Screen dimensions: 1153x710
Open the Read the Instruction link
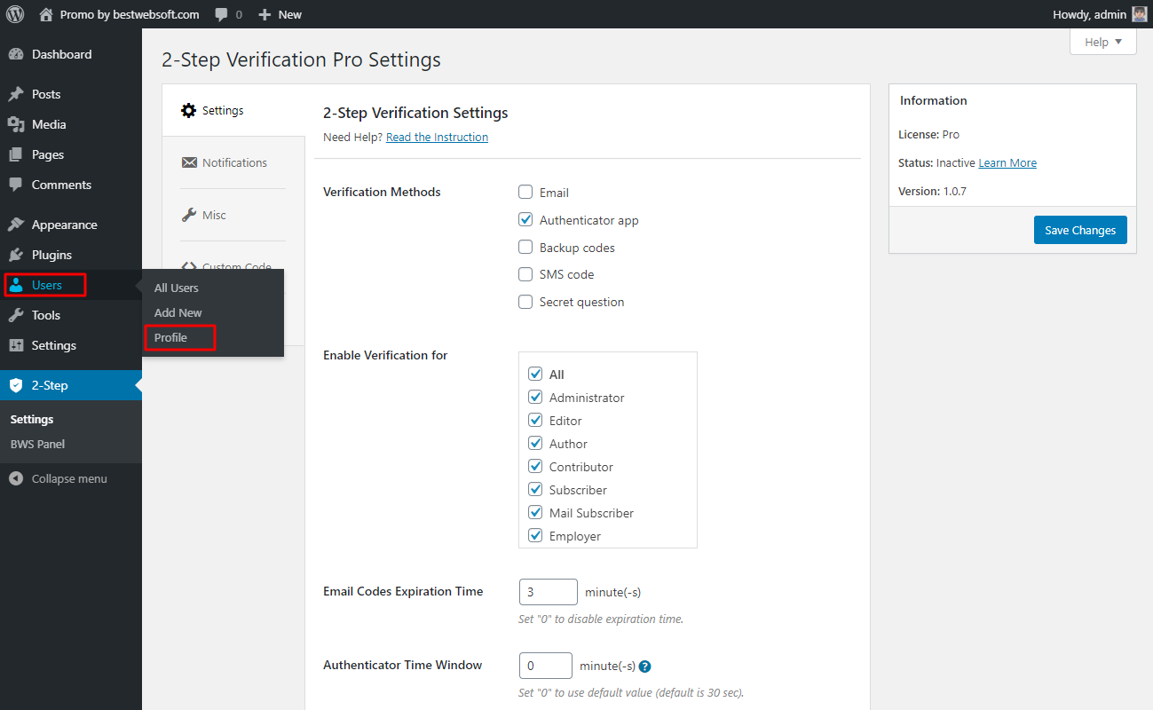pos(437,137)
